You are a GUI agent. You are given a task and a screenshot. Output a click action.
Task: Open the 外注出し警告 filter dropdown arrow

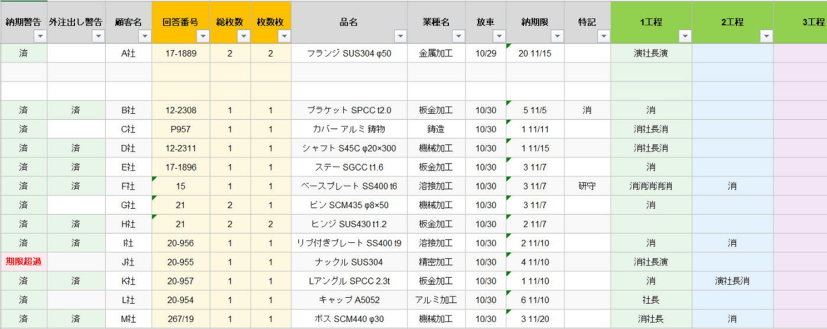click(99, 37)
